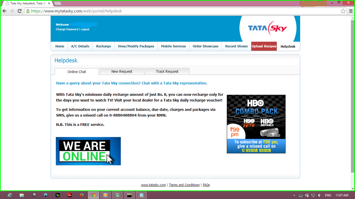Click the Logout link
355x199 pixels.
tap(85, 29)
